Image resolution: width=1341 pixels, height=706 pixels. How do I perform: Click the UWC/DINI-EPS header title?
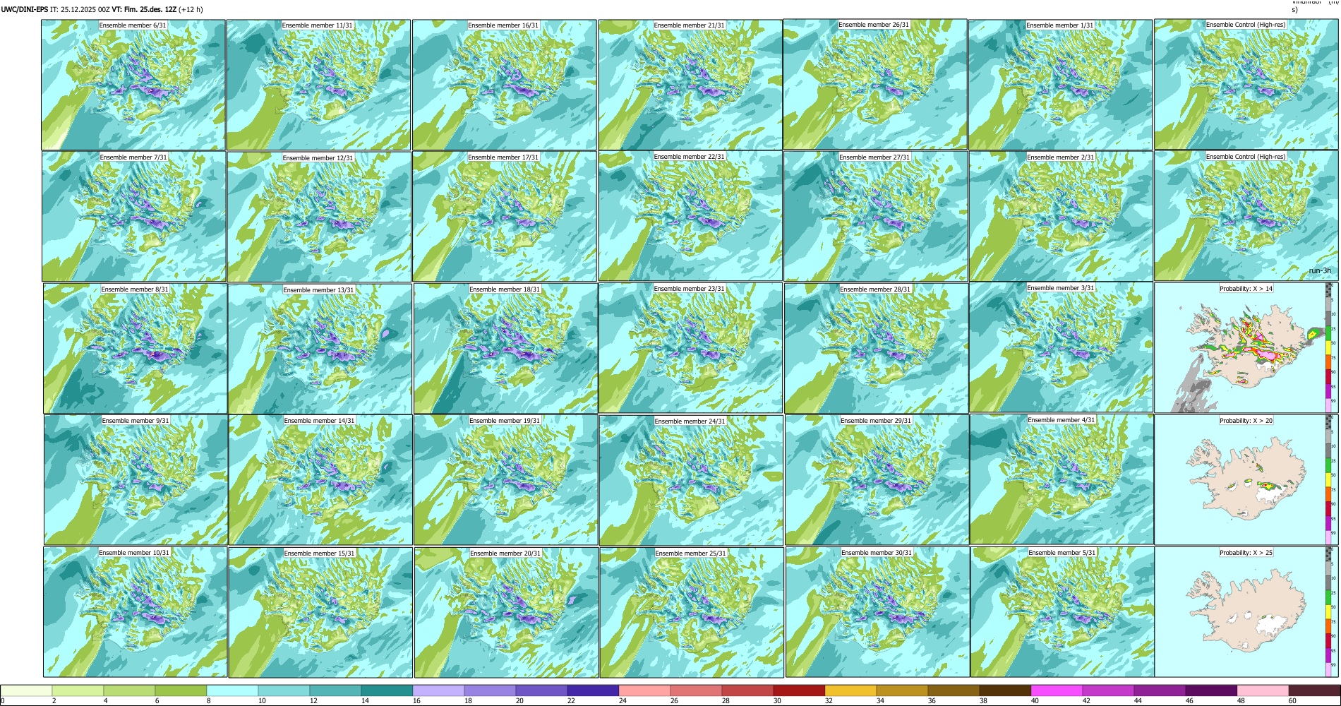click(x=25, y=9)
